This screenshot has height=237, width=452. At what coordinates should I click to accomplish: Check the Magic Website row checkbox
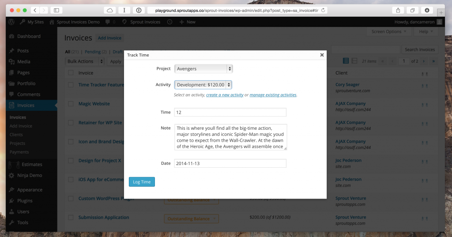[x=71, y=104]
